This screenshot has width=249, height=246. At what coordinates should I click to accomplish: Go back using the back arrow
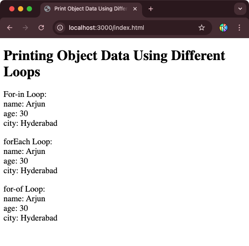[10, 28]
